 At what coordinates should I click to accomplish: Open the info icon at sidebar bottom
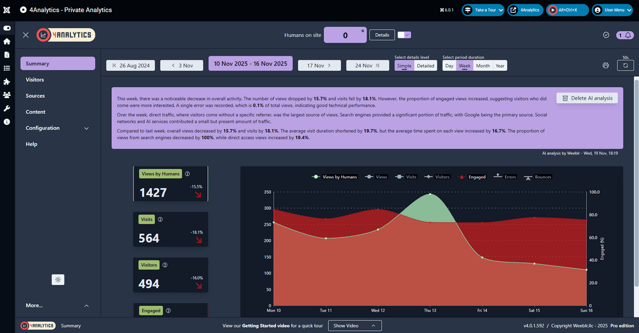tap(7, 121)
